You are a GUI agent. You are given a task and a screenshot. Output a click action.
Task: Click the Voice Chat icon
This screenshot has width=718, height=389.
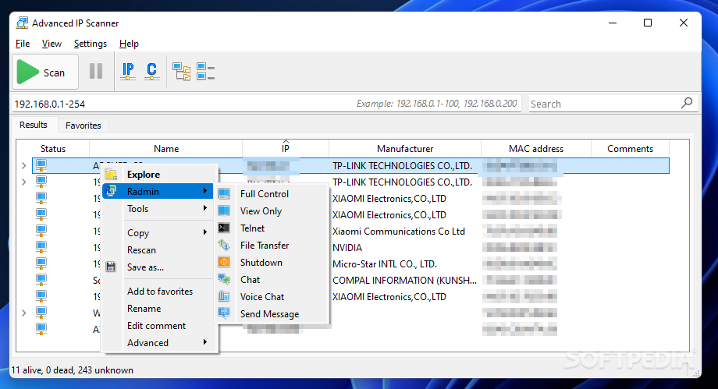224,296
